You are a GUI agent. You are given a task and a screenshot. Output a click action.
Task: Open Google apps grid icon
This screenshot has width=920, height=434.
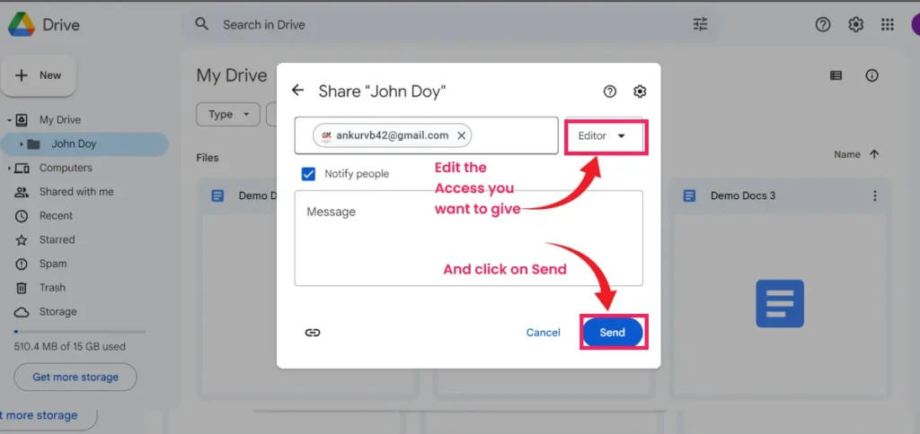[887, 24]
